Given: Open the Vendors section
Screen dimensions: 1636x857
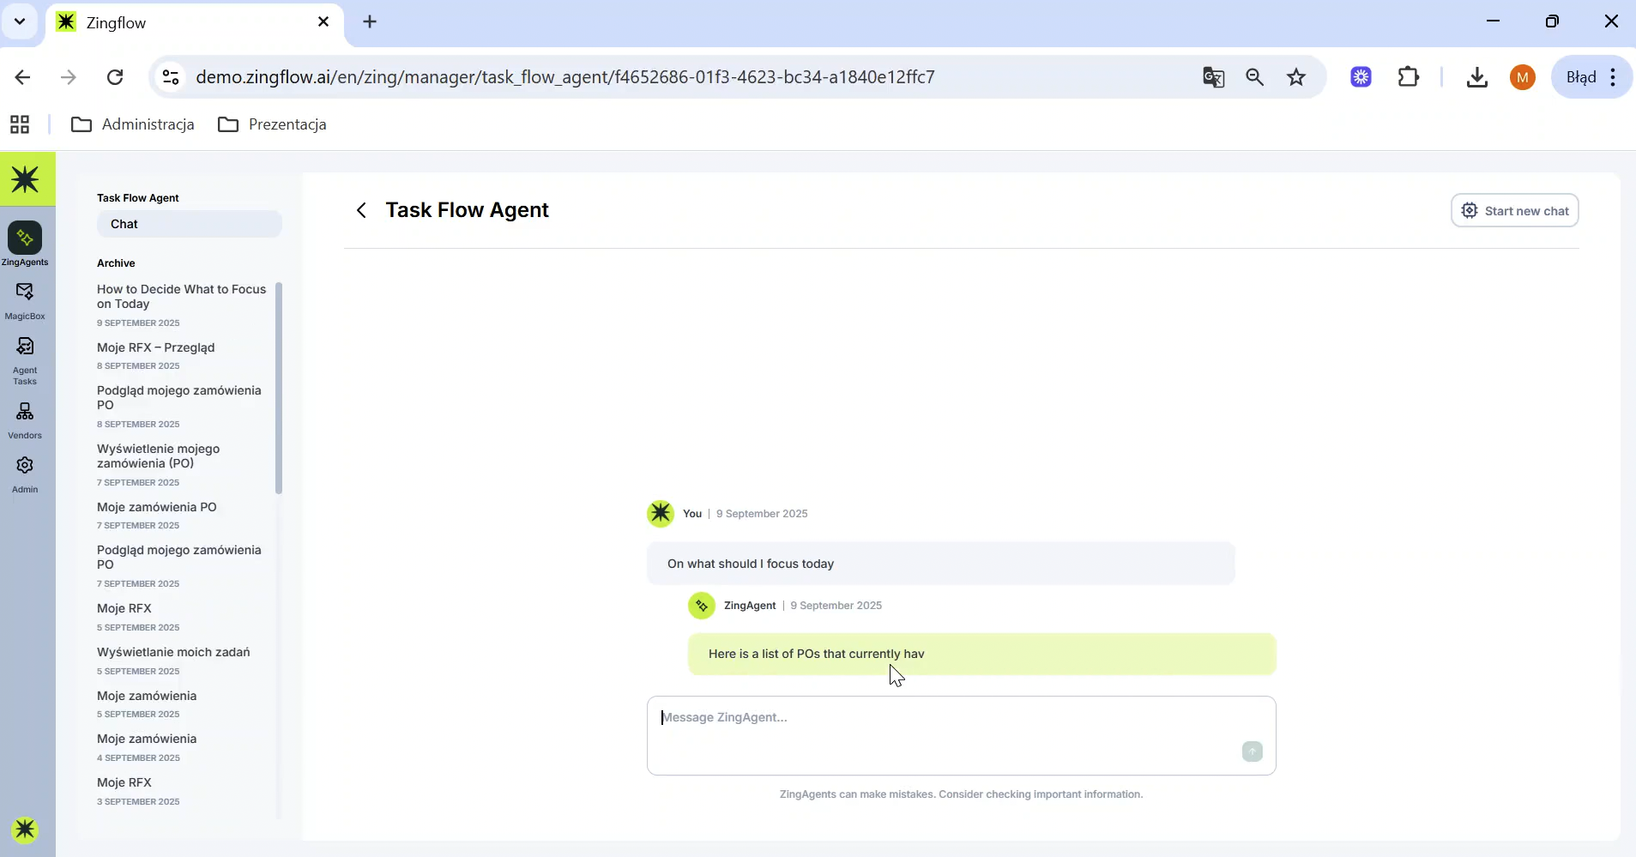Looking at the screenshot, I should click(x=25, y=419).
